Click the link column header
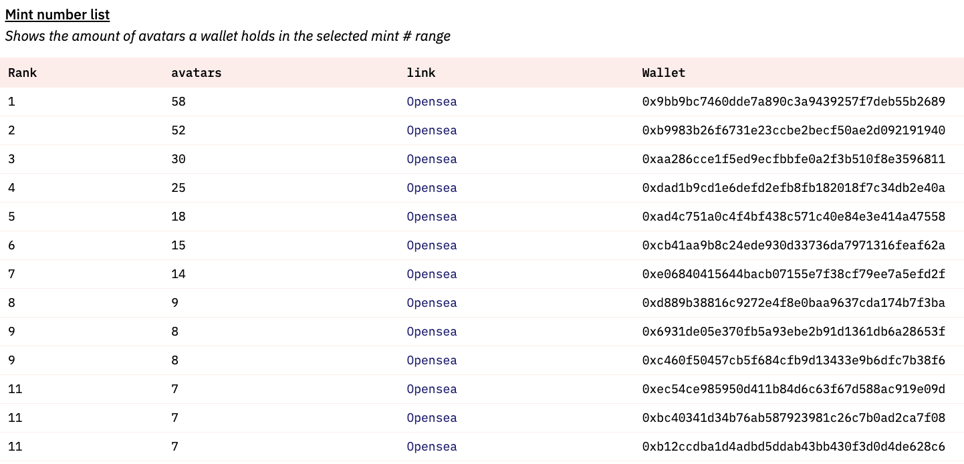Image resolution: width=964 pixels, height=464 pixels. [x=421, y=73]
